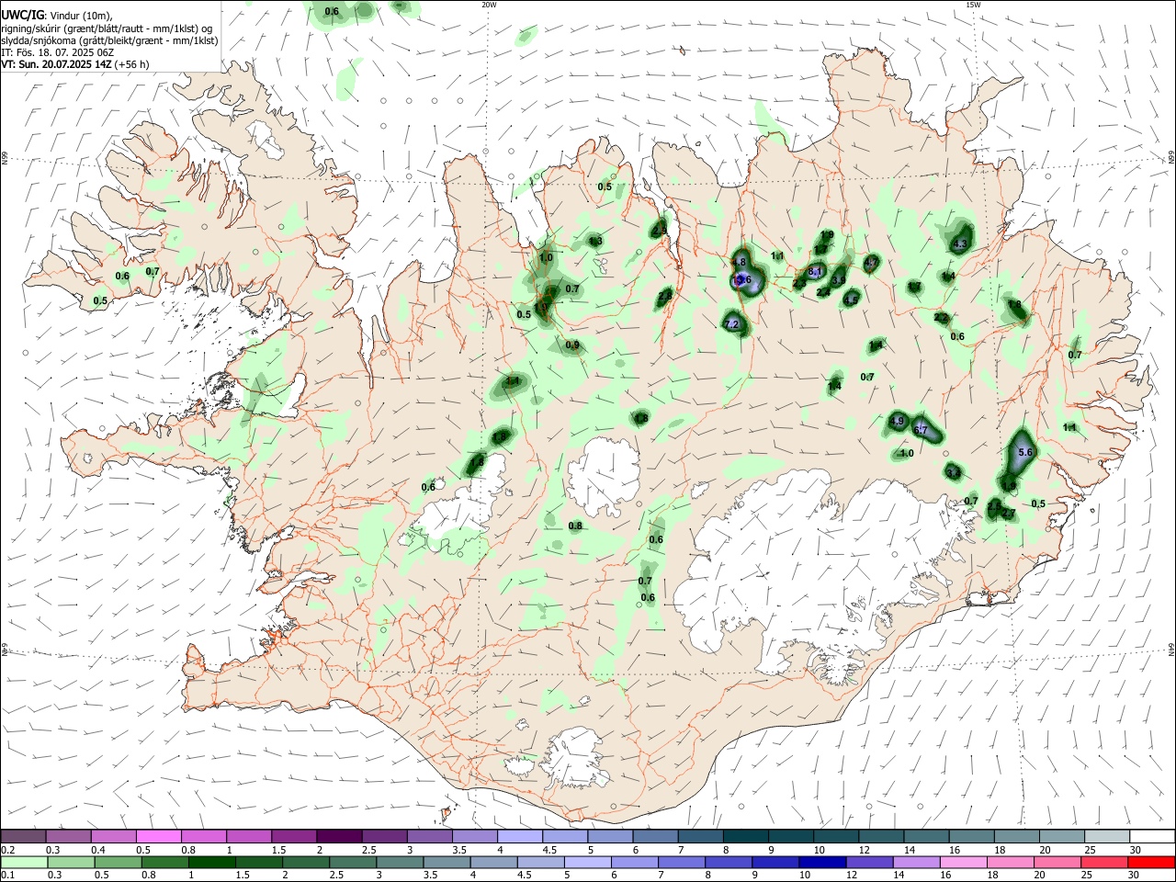Screen dimensions: 1176x882
Task: Click the 0.2 label in upper scale
Action: click(7, 850)
